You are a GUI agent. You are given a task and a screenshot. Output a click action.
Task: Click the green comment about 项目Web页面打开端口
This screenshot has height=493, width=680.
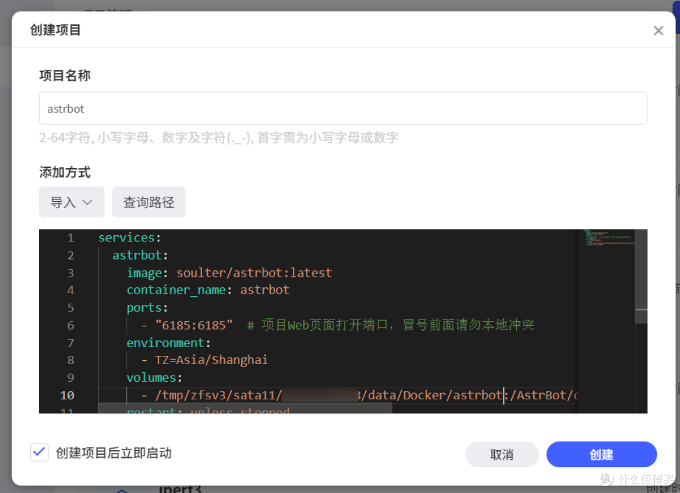390,325
